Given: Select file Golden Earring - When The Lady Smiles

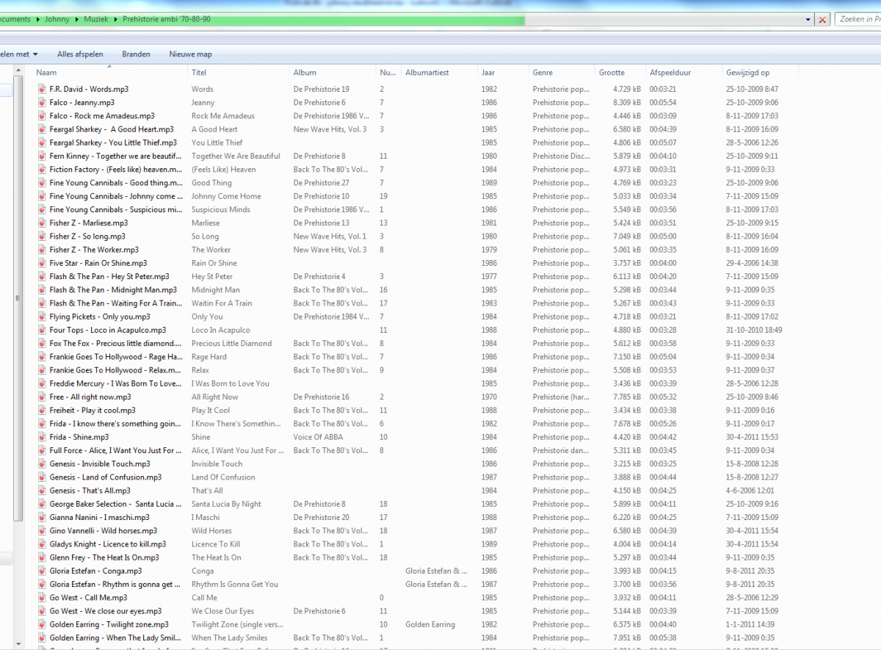Looking at the screenshot, I should coord(116,638).
